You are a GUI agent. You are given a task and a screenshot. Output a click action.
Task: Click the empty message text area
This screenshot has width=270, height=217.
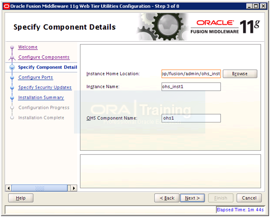(170, 171)
